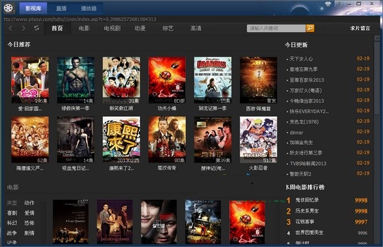Click the orange magnifier search button

click(310, 28)
